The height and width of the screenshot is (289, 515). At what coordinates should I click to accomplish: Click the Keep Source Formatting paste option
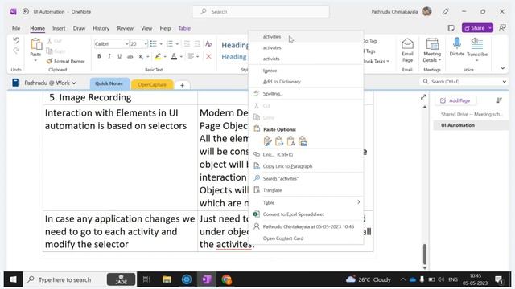coord(267,141)
